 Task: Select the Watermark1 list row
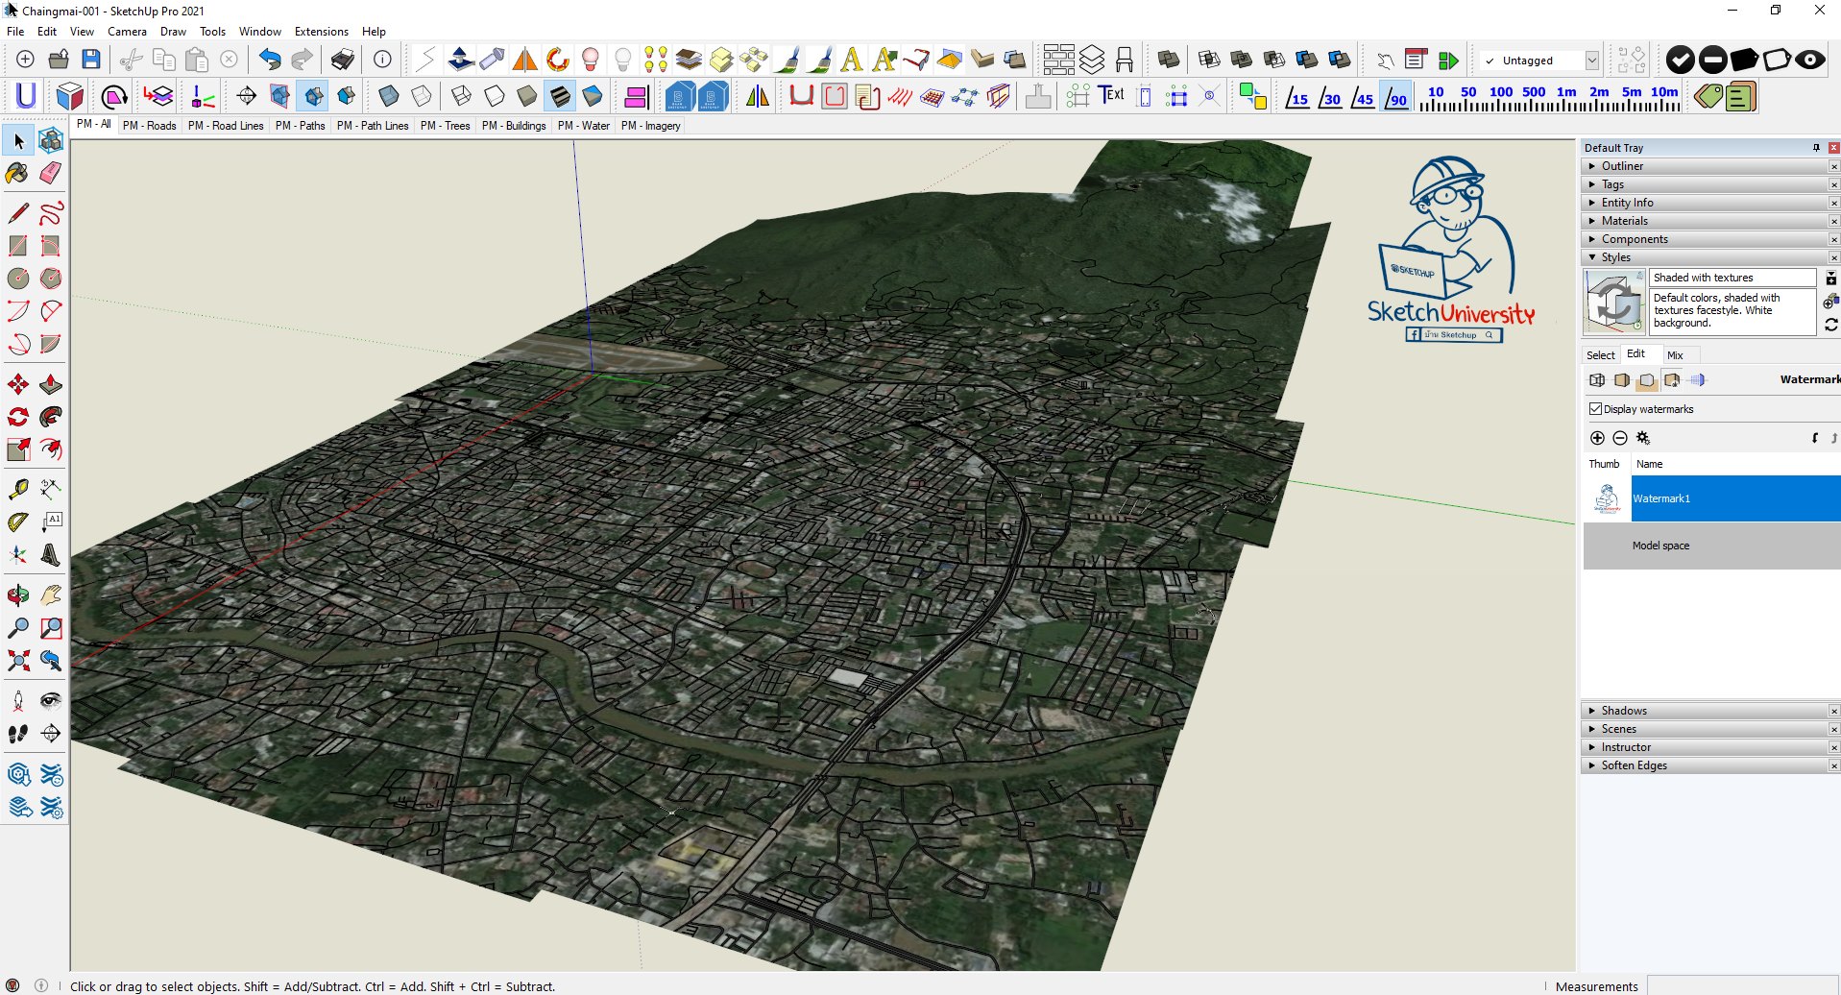(1711, 498)
